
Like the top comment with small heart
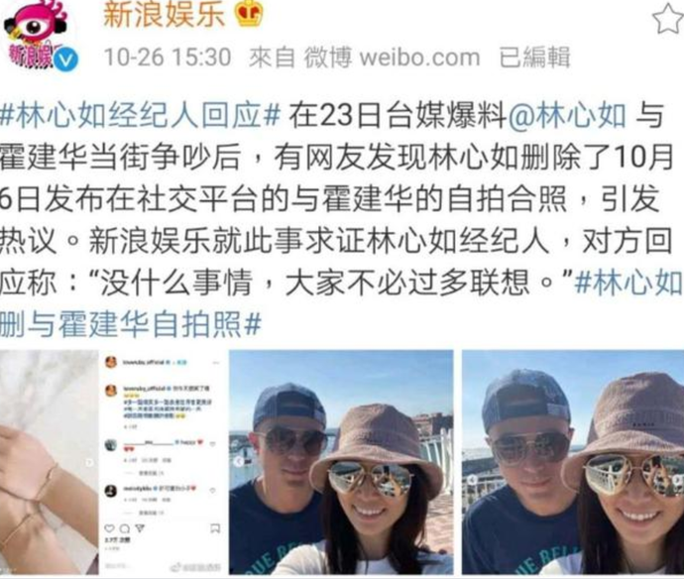[213, 444]
